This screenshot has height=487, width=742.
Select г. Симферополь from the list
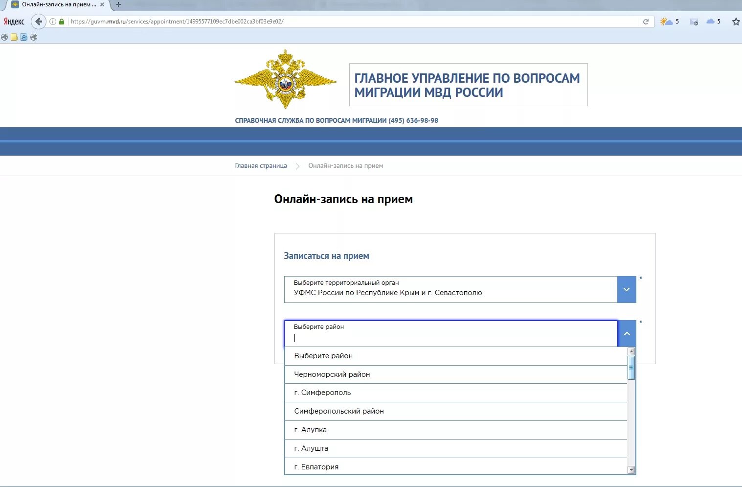coord(456,393)
